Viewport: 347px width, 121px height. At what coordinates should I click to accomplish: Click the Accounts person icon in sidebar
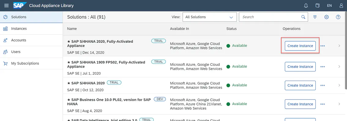(x=6, y=40)
